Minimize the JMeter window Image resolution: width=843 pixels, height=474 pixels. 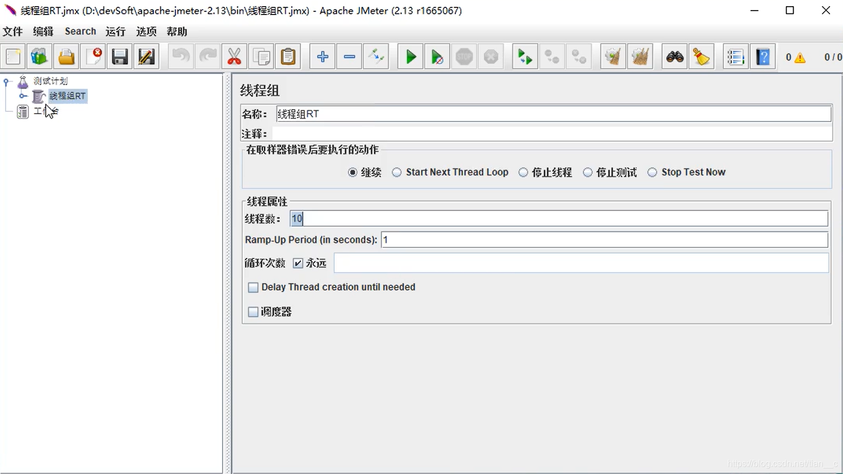click(x=753, y=11)
